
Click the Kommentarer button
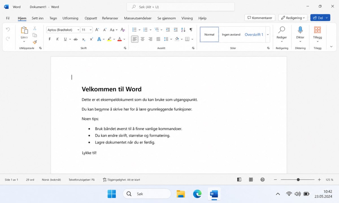tap(260, 18)
